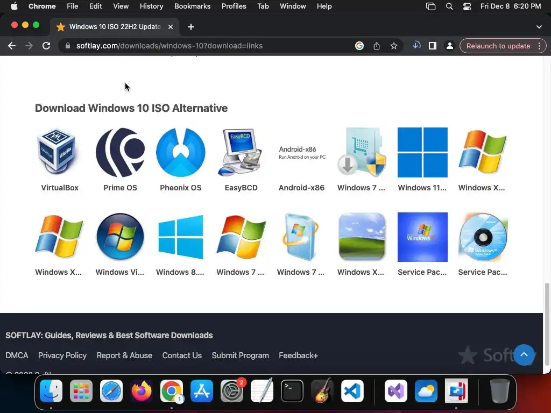
Task: Click the share page icon in the address bar
Action: (376, 46)
